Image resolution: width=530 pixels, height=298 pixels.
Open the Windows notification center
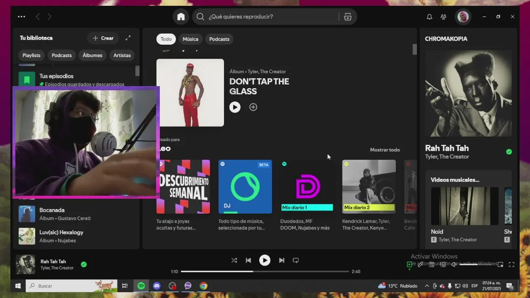point(510,286)
